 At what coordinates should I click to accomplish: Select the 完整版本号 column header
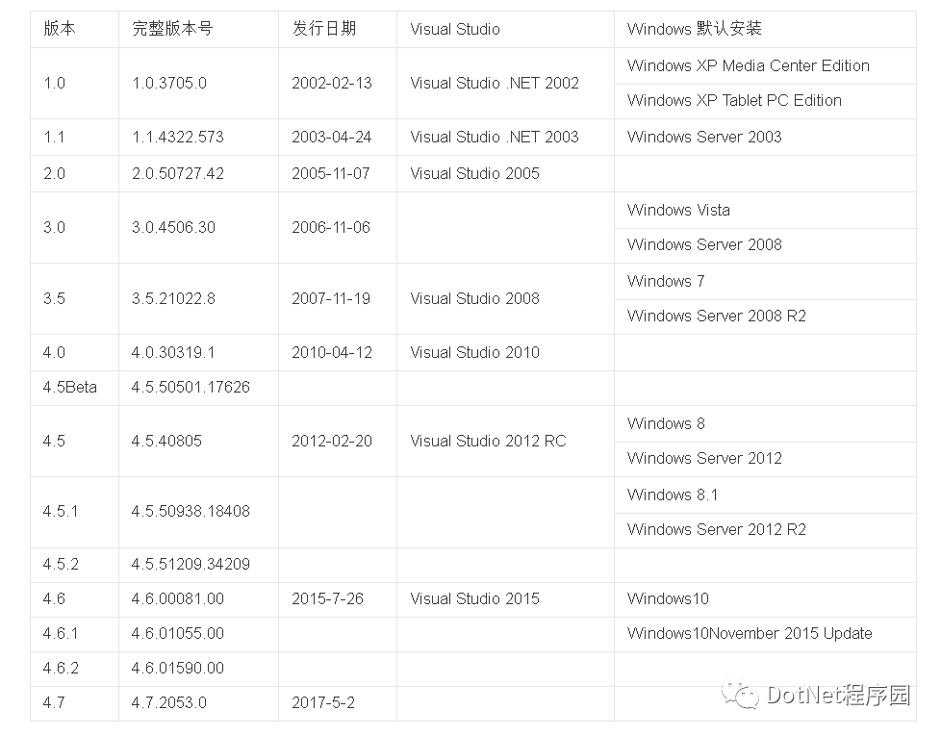pos(198,30)
